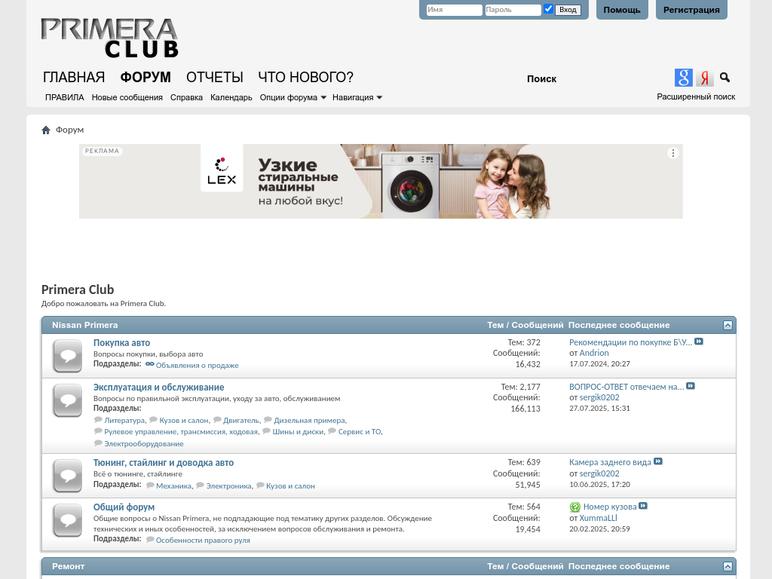Open the Эксплуатация и обслуживание forum

point(158,388)
